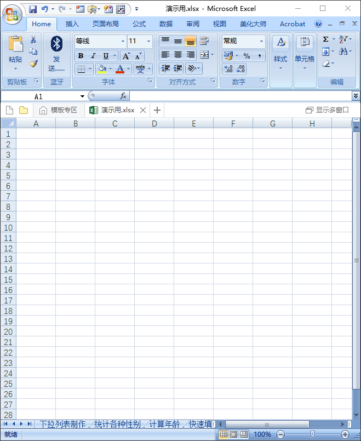This screenshot has height=441, width=361.
Task: Decrease indent of cell contents
Action: coord(165,68)
